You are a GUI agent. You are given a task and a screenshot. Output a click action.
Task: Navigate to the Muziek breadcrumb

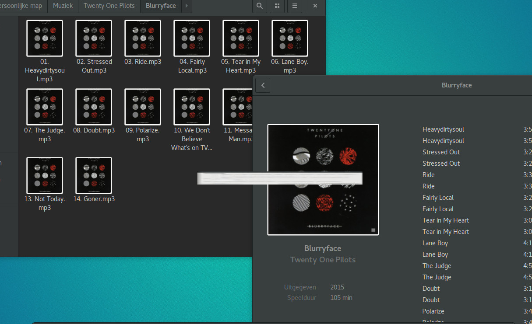point(63,6)
